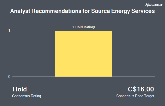The image size is (165, 106).
Task: Select the '1 Hold Ratings' bar label
Action: [x=84, y=27]
